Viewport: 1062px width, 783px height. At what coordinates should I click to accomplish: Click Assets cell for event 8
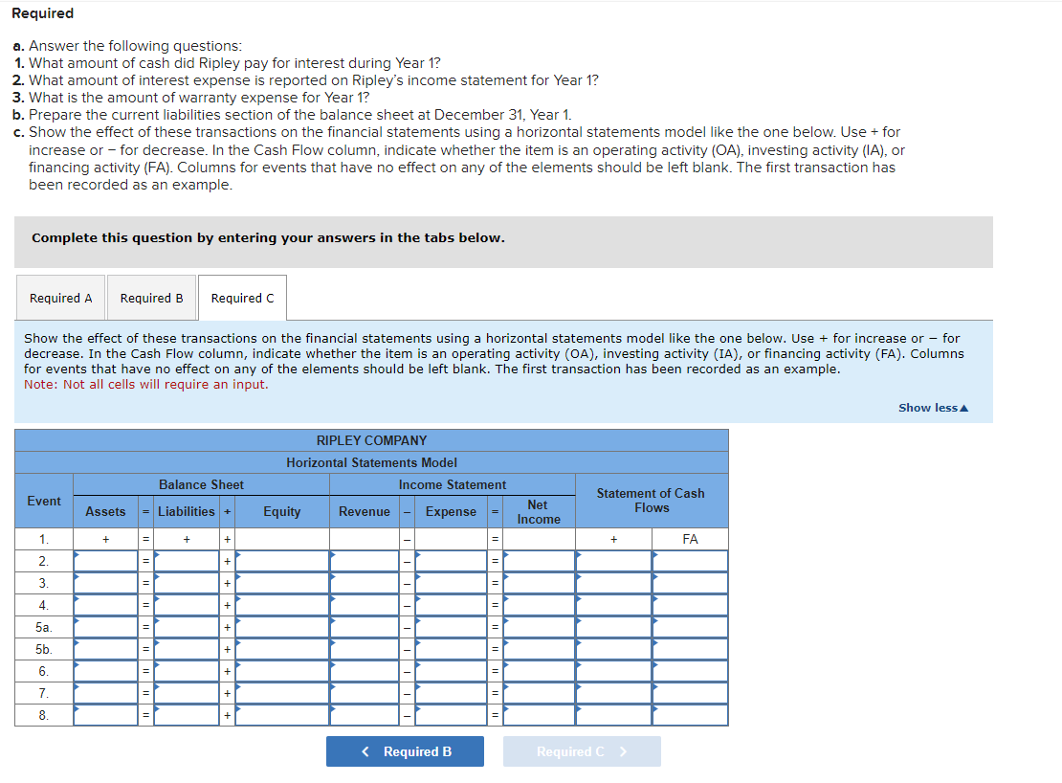(x=105, y=715)
